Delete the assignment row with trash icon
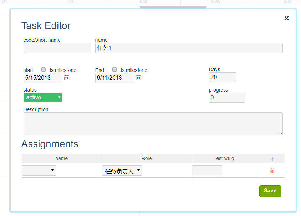The image size is (301, 216). point(272,171)
